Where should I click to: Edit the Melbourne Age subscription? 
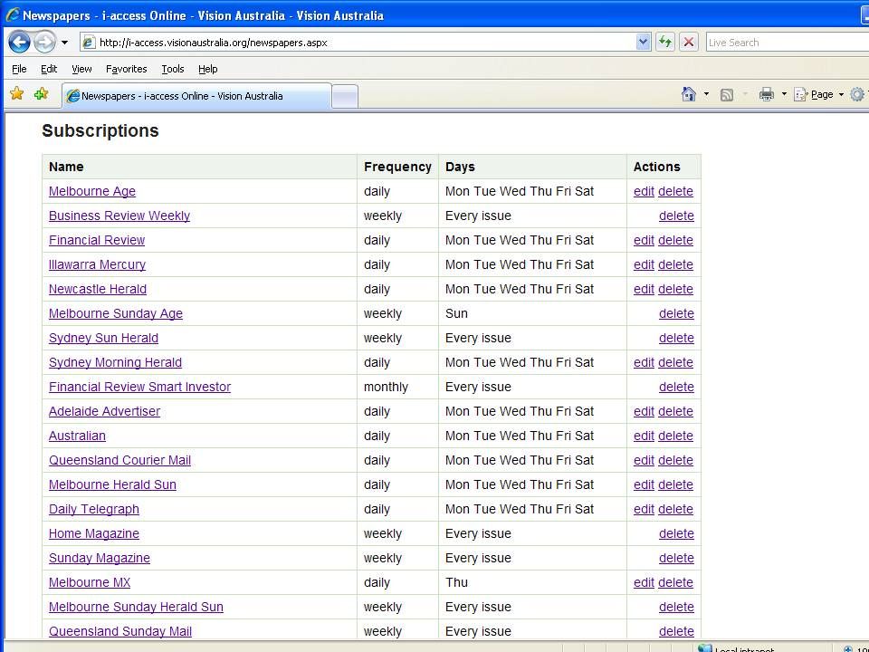tap(644, 191)
